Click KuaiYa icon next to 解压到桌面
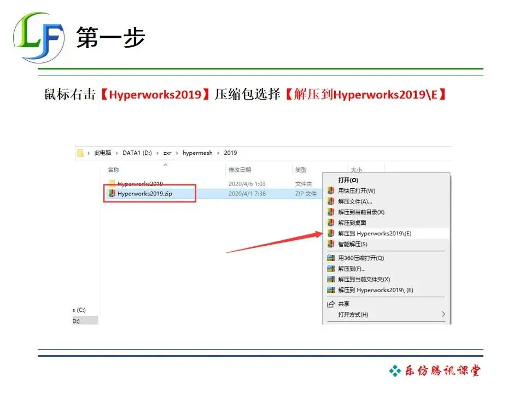The image size is (525, 394). click(331, 223)
